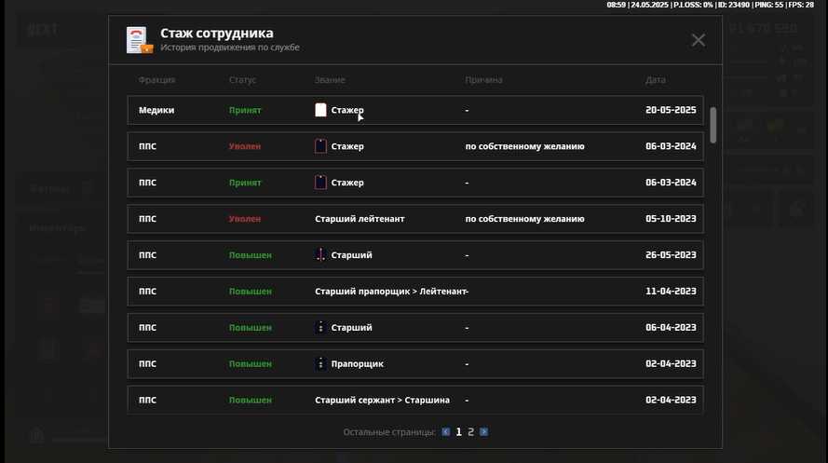The height and width of the screenshot is (463, 828).
Task: Click the Старший rank icon dated 06-04-2023
Action: tap(320, 328)
